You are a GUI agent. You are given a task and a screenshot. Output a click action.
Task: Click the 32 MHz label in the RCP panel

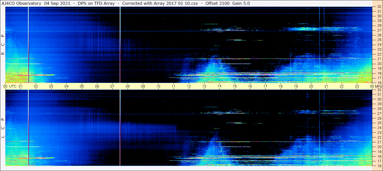(x=379, y=7)
